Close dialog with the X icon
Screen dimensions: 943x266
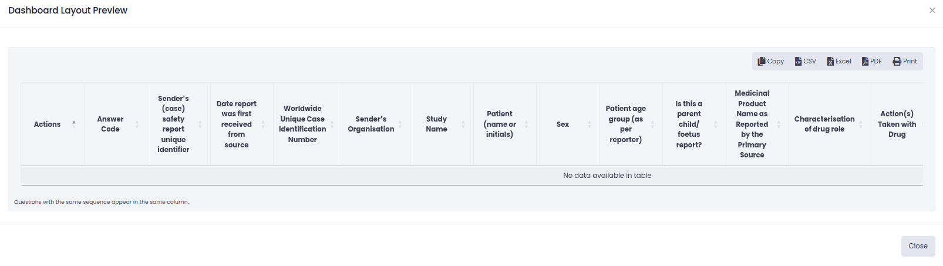[x=932, y=11]
